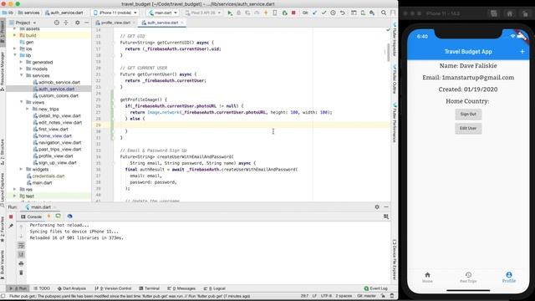Clear the console with trash icon
This screenshot has width=535, height=301.
(21, 273)
